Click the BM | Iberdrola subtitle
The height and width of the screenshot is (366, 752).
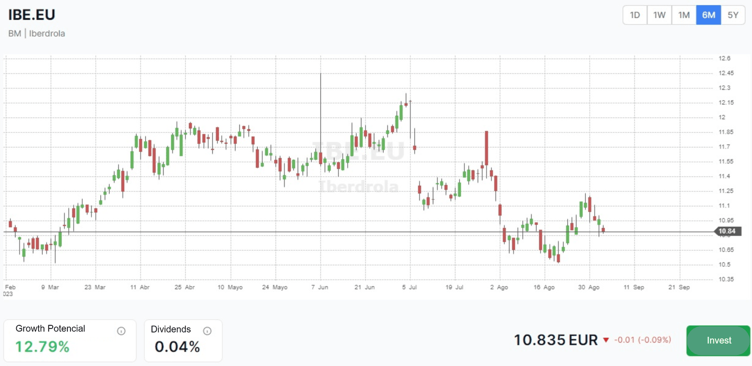(x=37, y=33)
